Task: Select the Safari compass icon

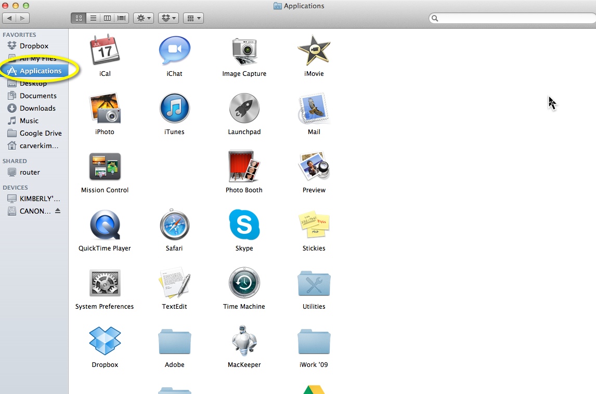Action: (x=174, y=225)
